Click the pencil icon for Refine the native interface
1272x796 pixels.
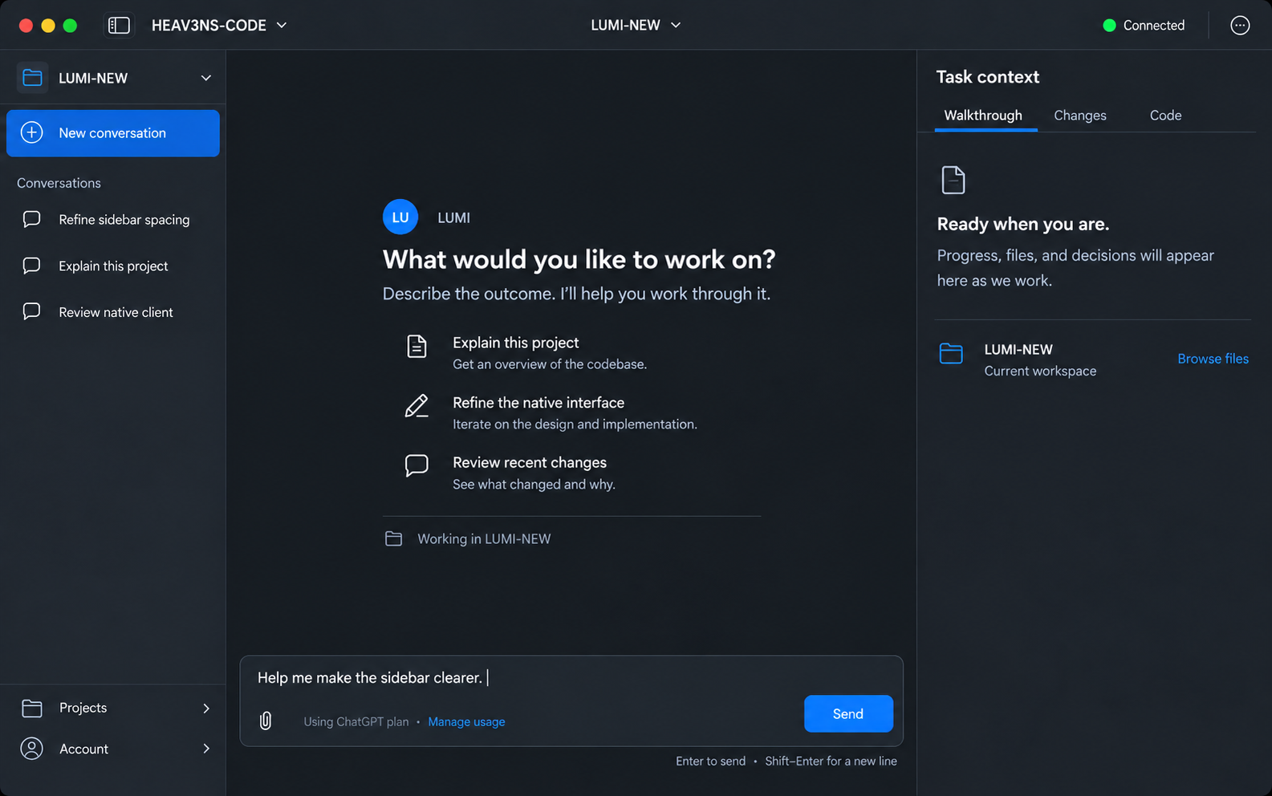click(x=417, y=406)
